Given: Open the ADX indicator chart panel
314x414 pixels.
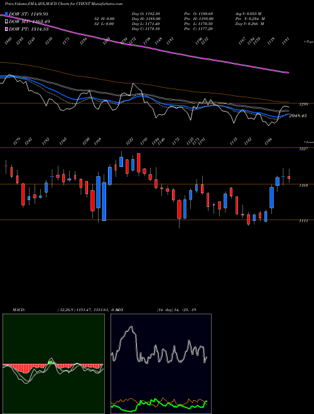Looking at the screenshot, I should 161,364.
